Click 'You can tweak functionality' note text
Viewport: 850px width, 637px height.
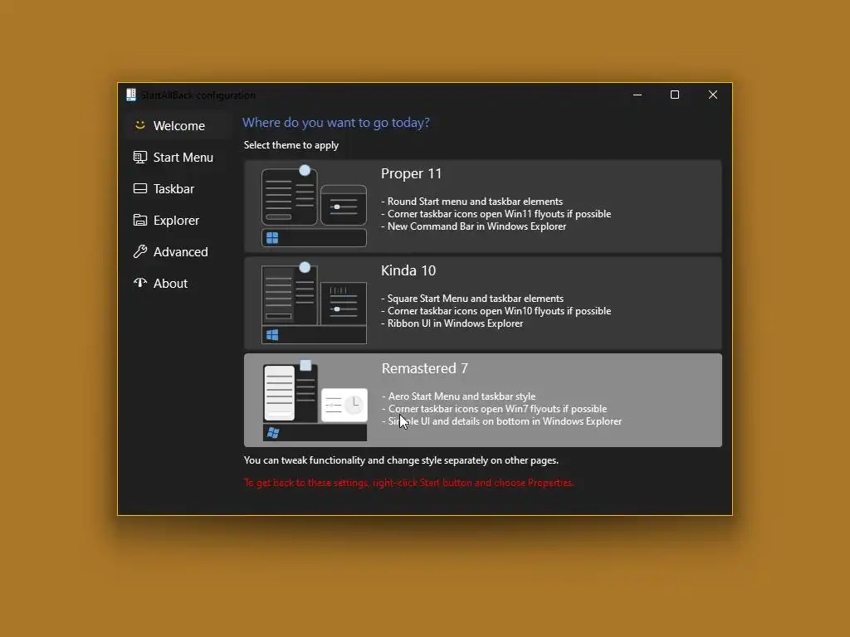pyautogui.click(x=401, y=460)
